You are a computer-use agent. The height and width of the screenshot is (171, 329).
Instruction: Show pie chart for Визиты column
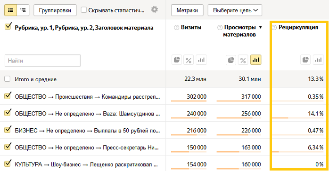point(177,60)
